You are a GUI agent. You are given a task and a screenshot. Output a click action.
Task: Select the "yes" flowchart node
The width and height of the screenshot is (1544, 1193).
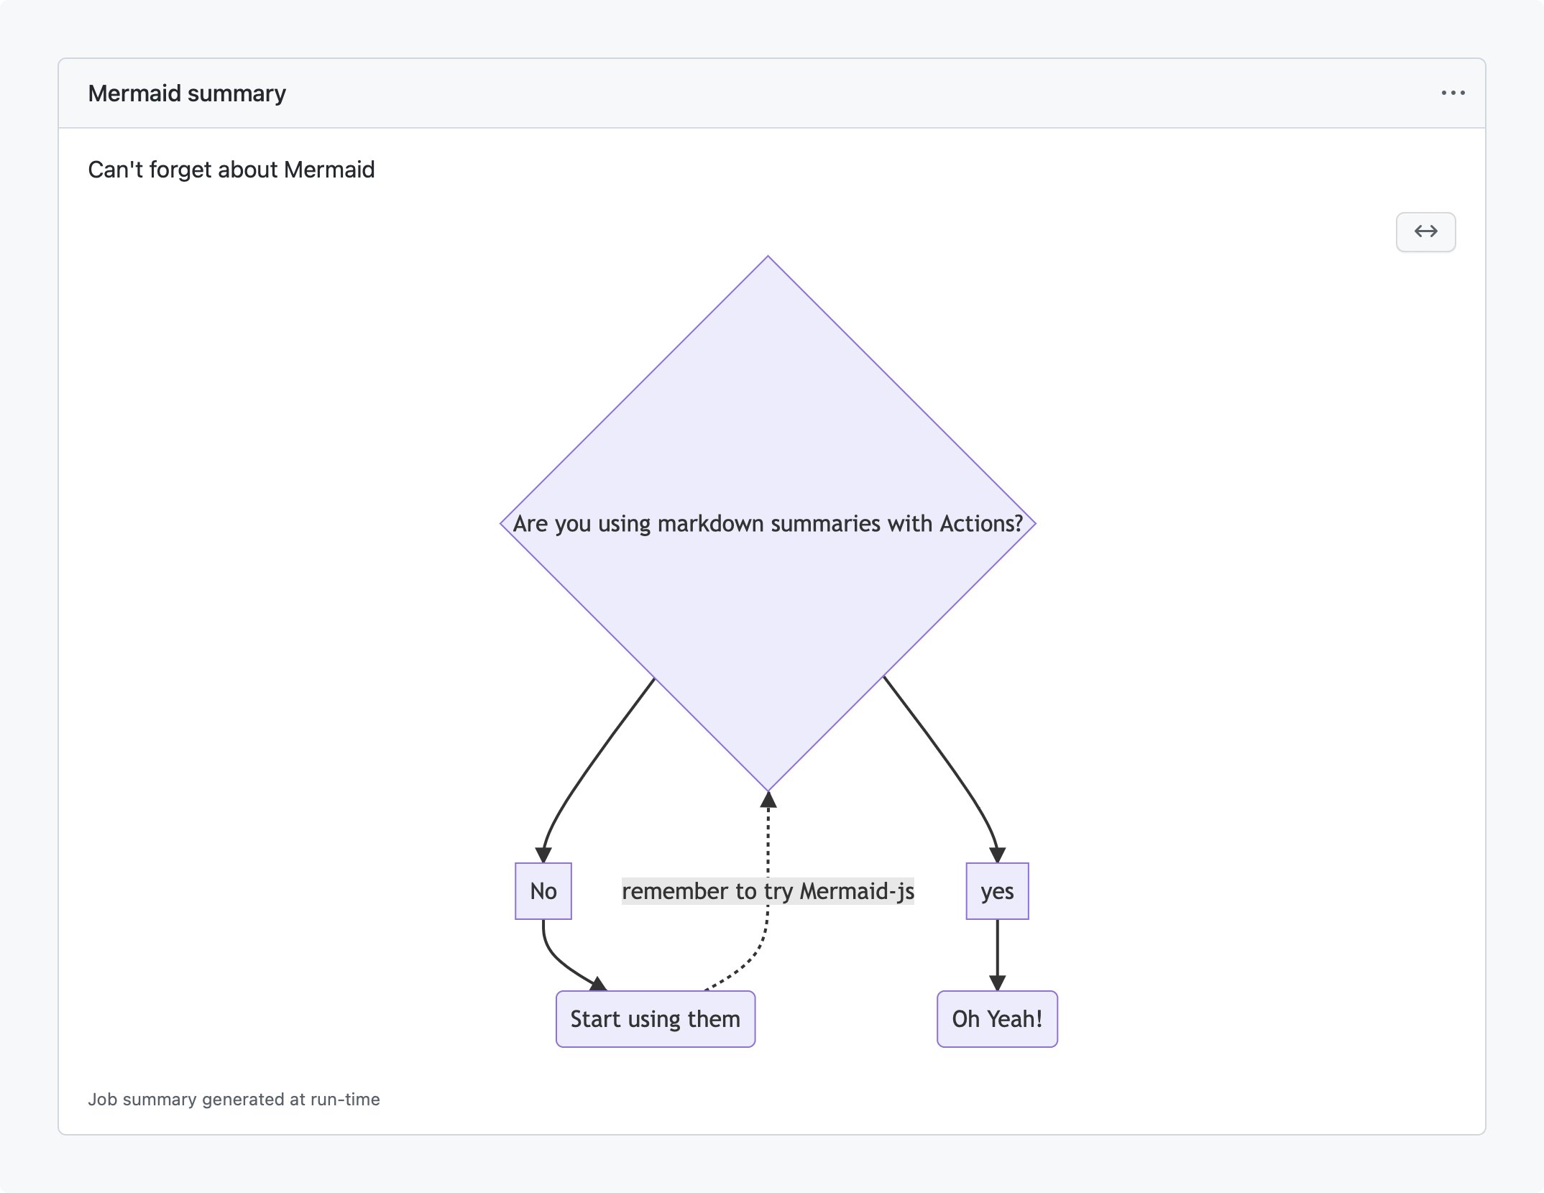tap(997, 891)
